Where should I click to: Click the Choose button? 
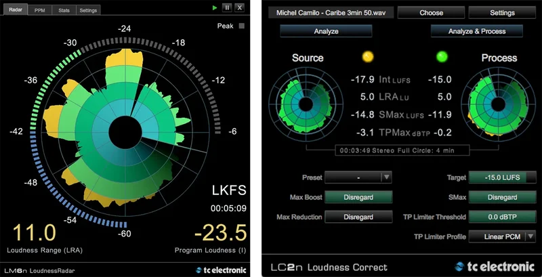point(431,13)
